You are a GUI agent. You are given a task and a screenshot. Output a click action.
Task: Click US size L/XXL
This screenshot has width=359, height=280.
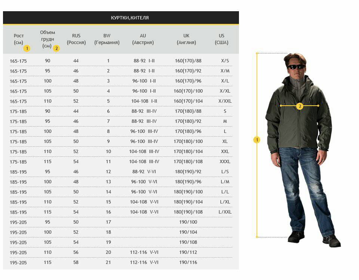[225, 212]
